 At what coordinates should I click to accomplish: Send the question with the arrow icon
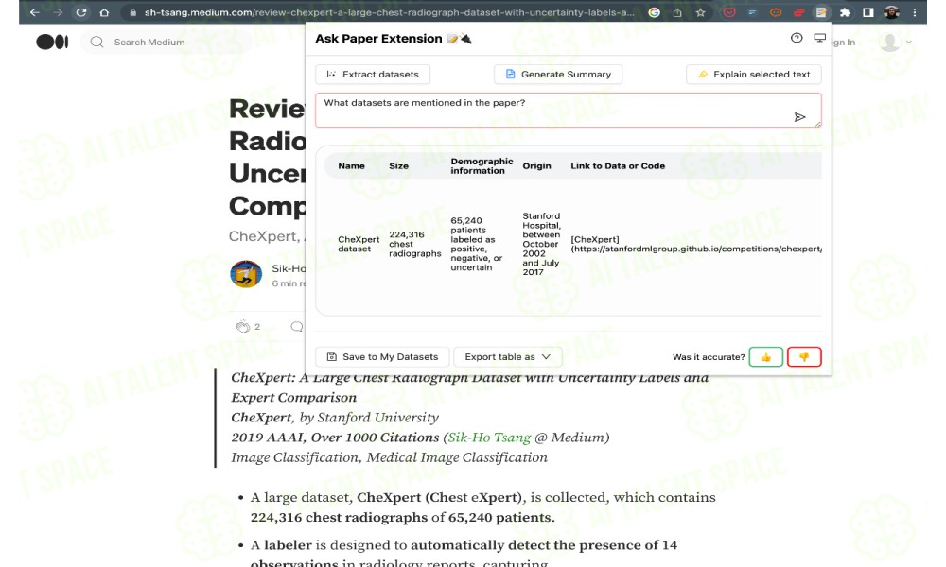point(800,117)
